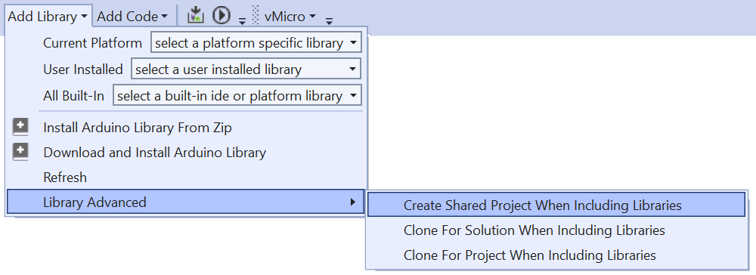The image size is (756, 275).
Task: Toggle Clone For Project When Including Libraries
Action: coord(556,255)
